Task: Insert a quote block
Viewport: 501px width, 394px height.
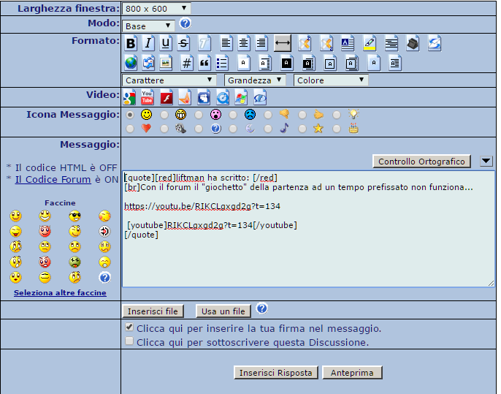Action: click(x=204, y=63)
